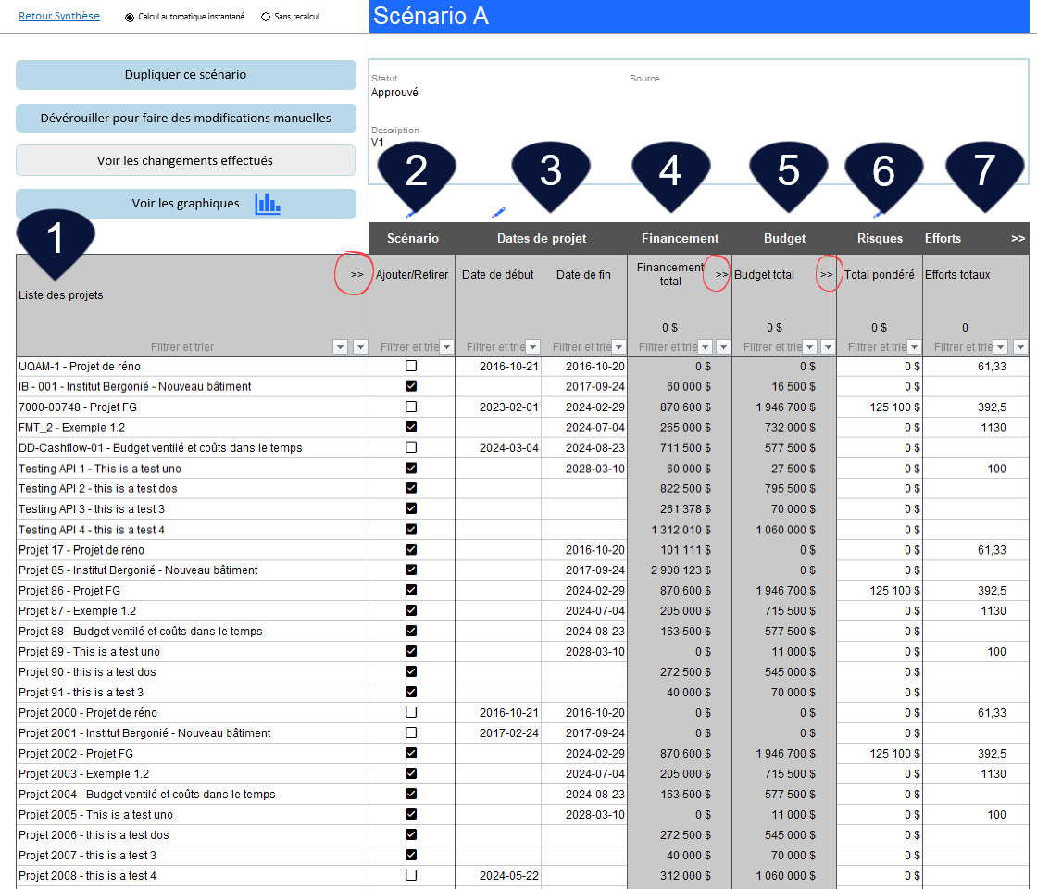1037x889 pixels.
Task: Switch to the Budget header tab
Action: [x=784, y=238]
